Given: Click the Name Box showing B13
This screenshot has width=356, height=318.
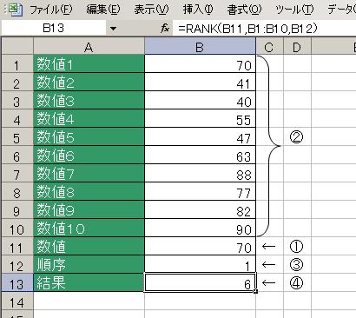Looking at the screenshot, I should 54,29.
